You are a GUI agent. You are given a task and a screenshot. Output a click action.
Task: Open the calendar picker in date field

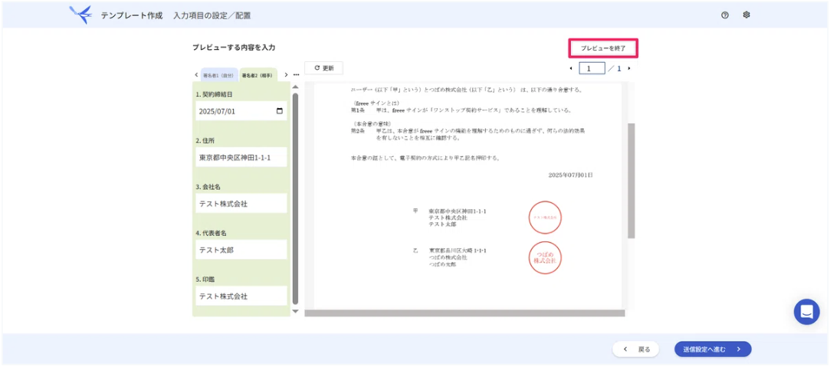tap(280, 111)
